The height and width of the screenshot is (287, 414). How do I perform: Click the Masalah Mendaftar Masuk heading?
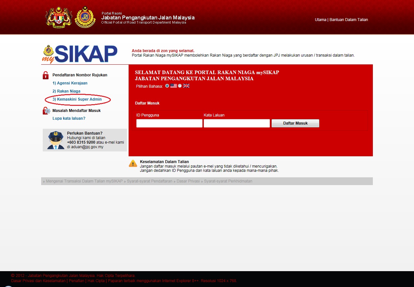point(77,111)
